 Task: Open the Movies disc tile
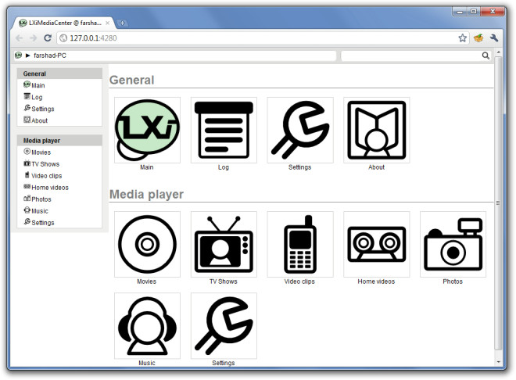pos(147,244)
